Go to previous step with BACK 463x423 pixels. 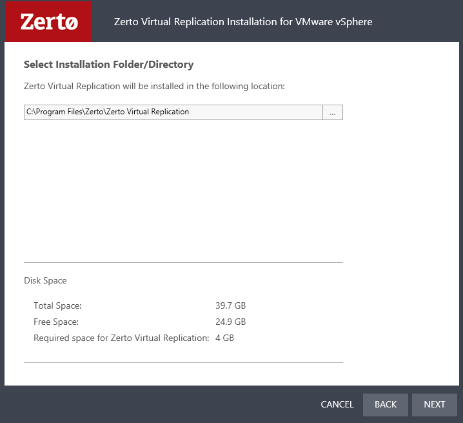(x=385, y=404)
